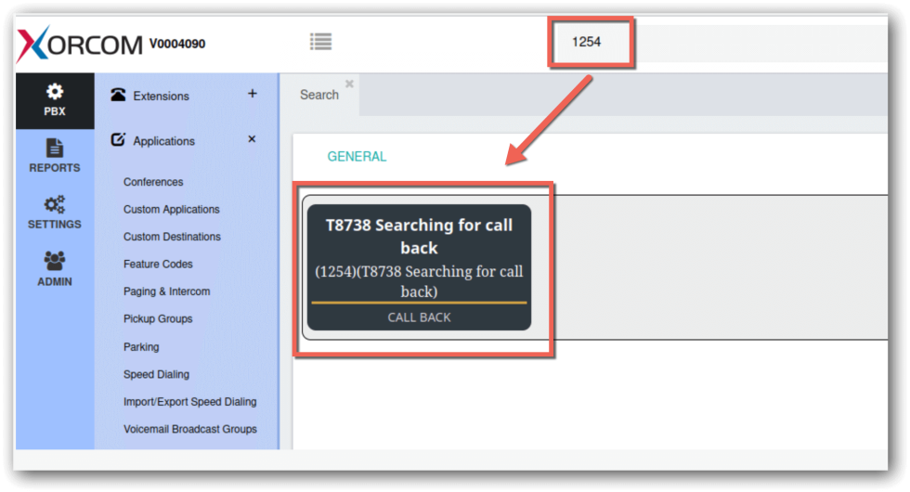The width and height of the screenshot is (910, 492).
Task: Open the Reports document icon
Action: click(55, 148)
